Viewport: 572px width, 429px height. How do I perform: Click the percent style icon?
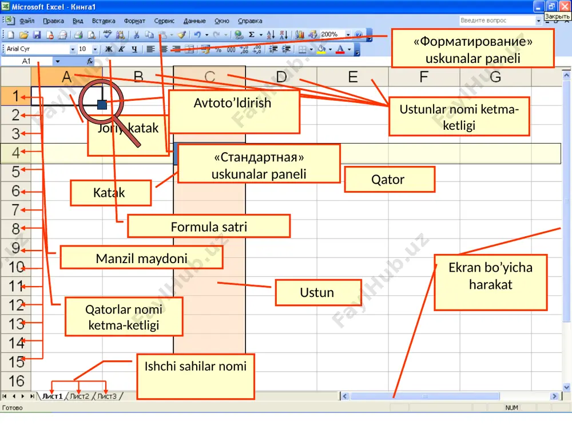[x=218, y=49]
